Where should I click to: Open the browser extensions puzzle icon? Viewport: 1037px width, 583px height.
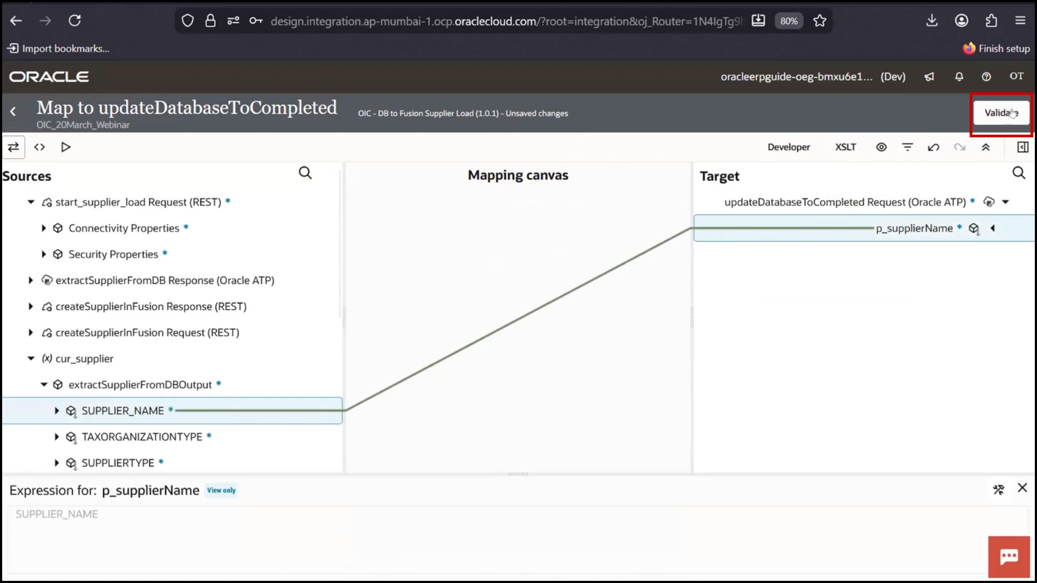click(x=991, y=21)
